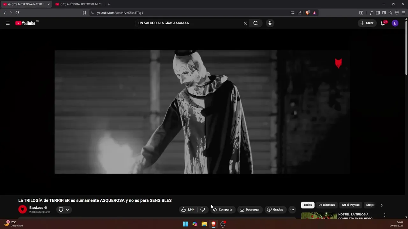This screenshot has height=229, width=408.
Task: Open the Windows Start menu
Action: point(185,224)
